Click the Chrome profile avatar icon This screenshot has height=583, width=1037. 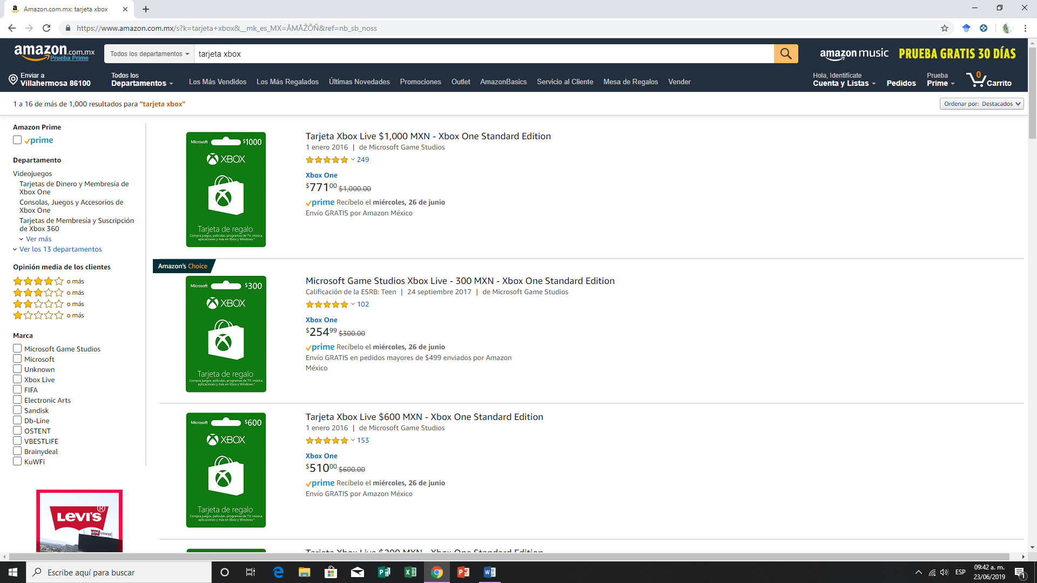1007,28
